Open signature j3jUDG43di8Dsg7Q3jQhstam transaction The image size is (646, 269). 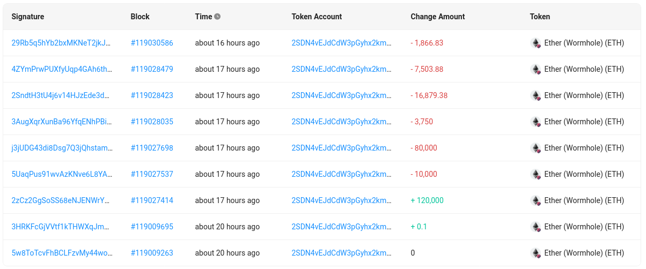[62, 148]
